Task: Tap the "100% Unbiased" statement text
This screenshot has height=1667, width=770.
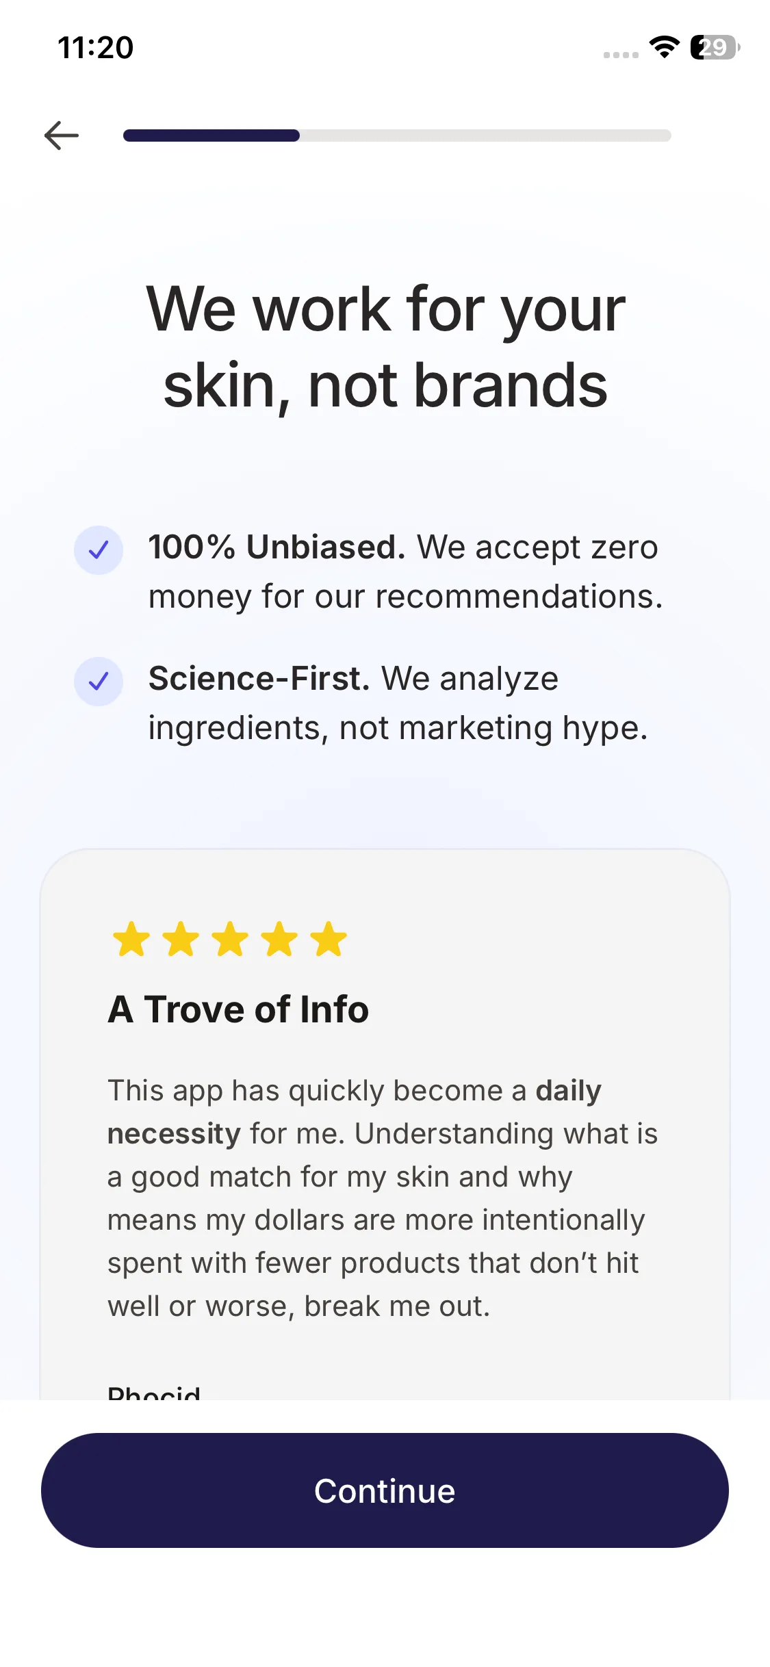Action: tap(405, 571)
